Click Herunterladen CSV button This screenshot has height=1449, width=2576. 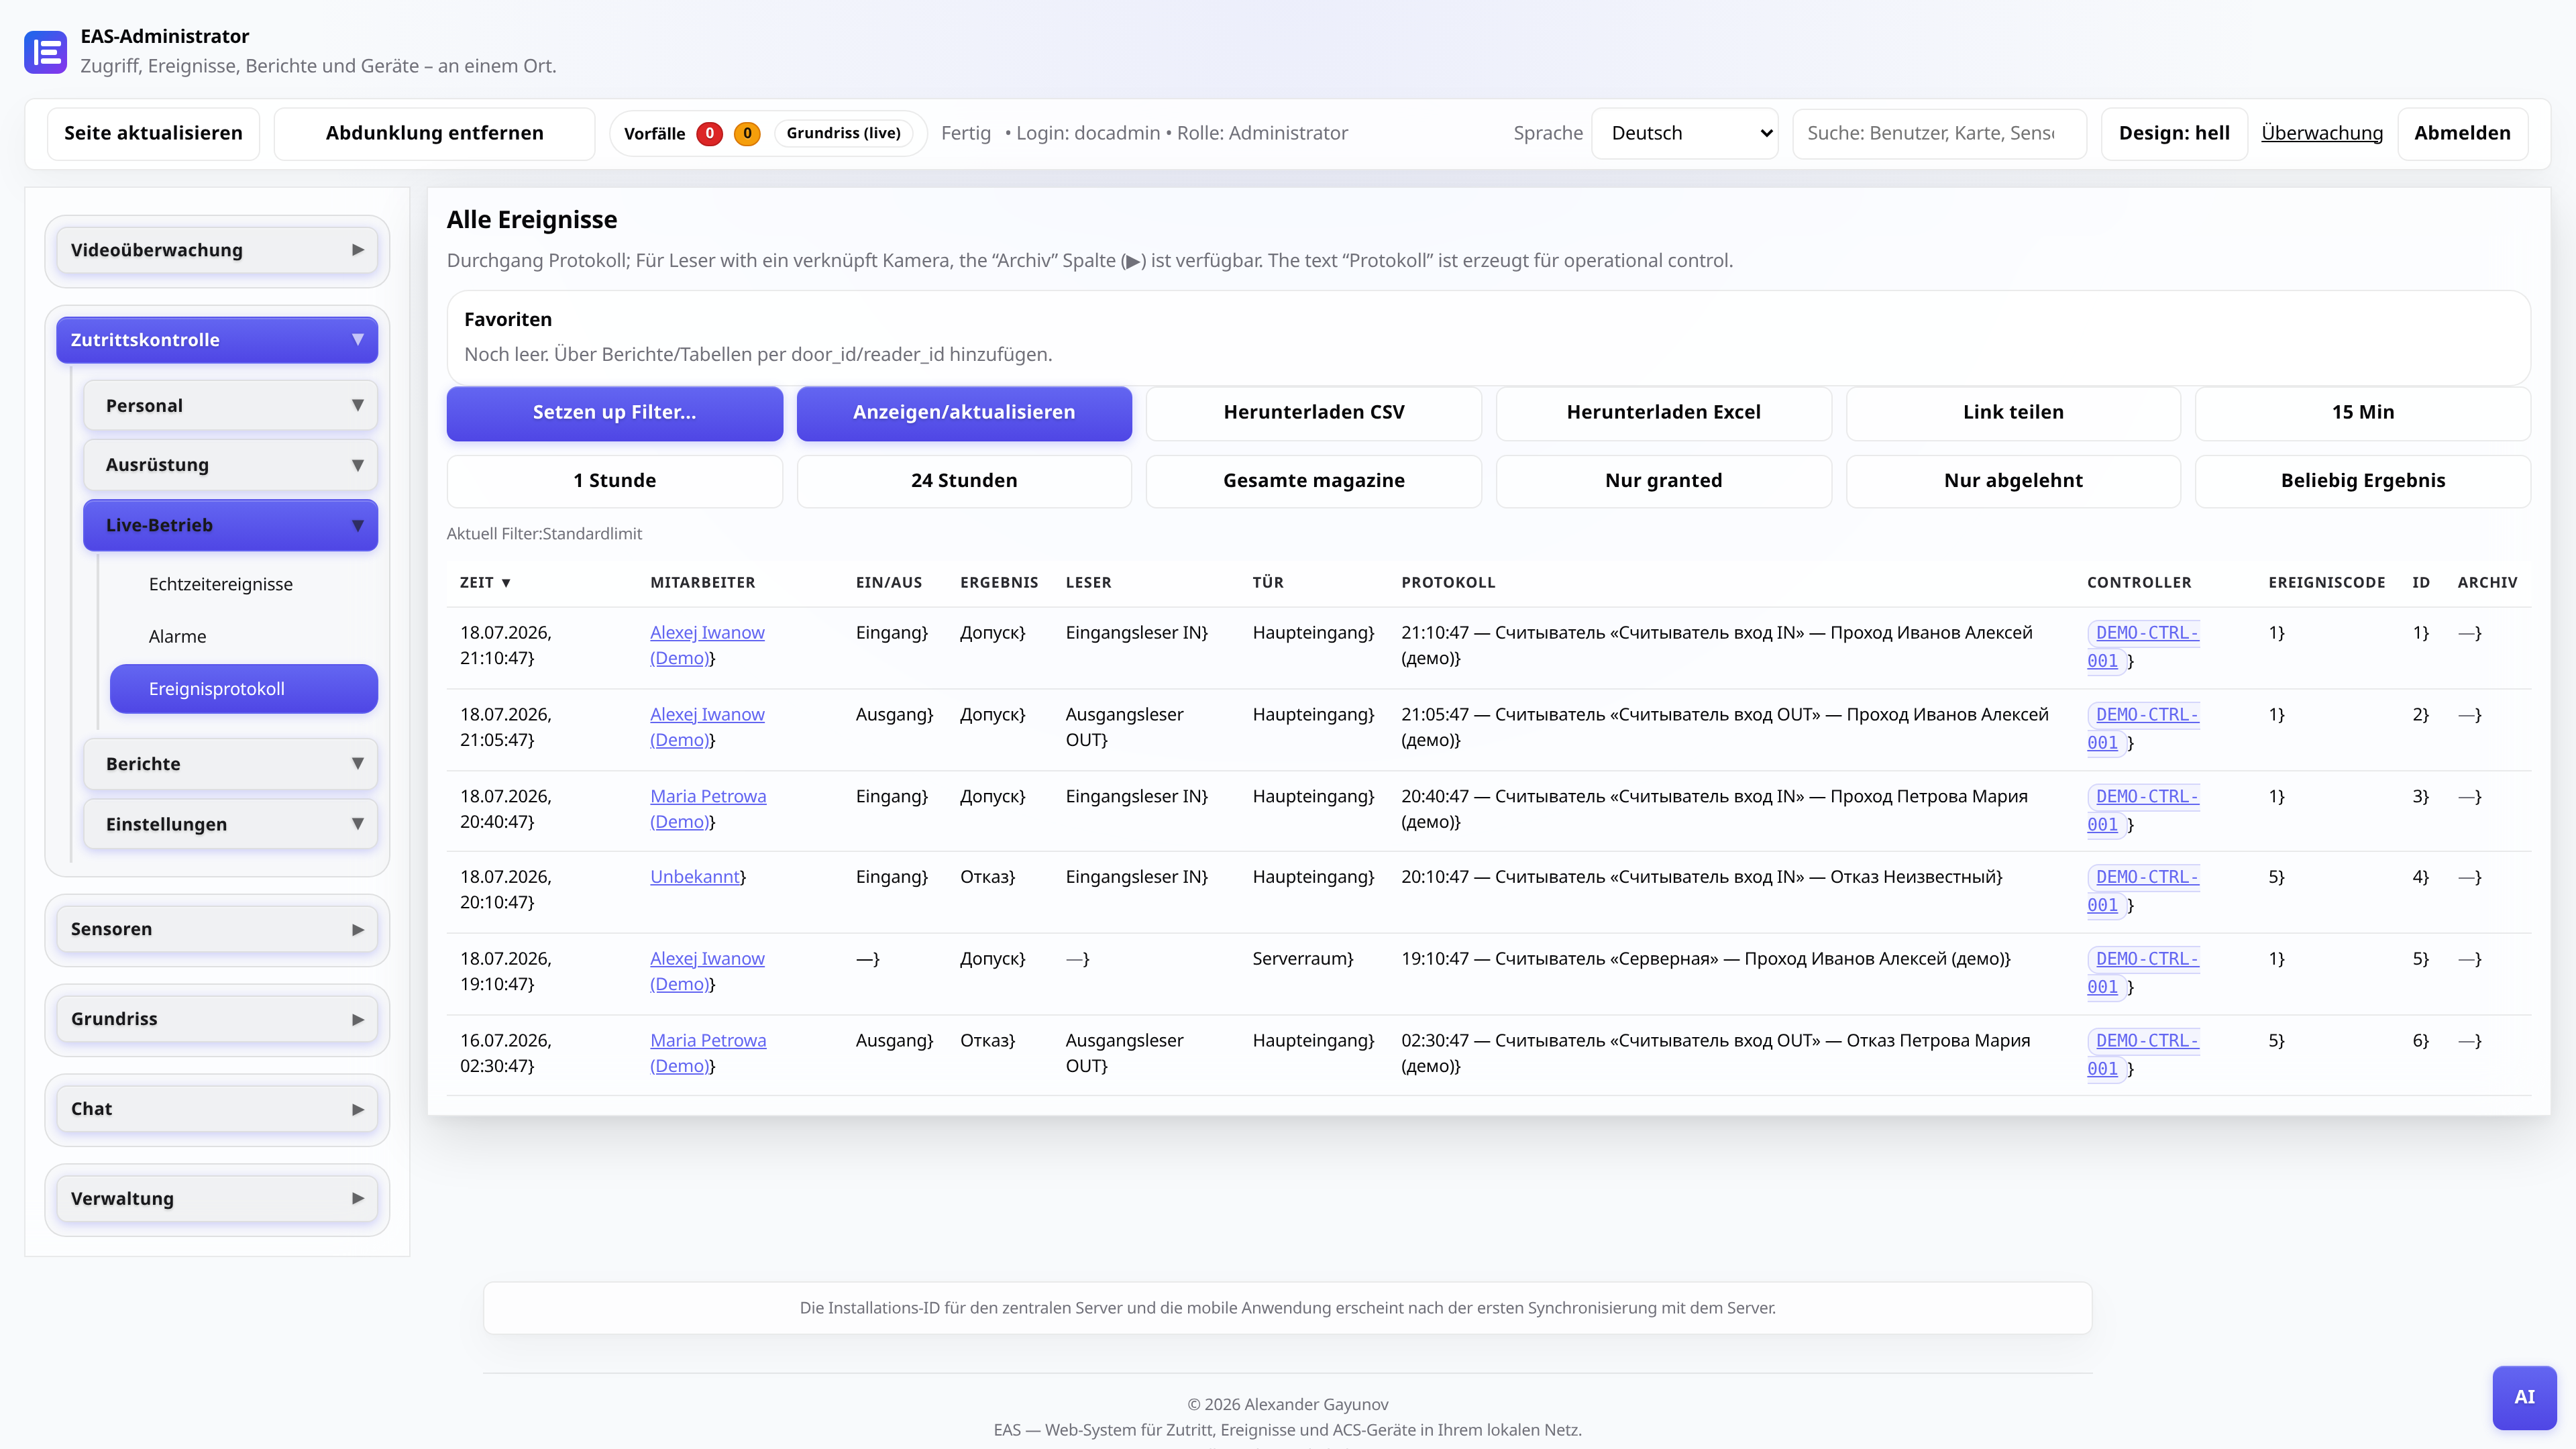tap(1313, 412)
